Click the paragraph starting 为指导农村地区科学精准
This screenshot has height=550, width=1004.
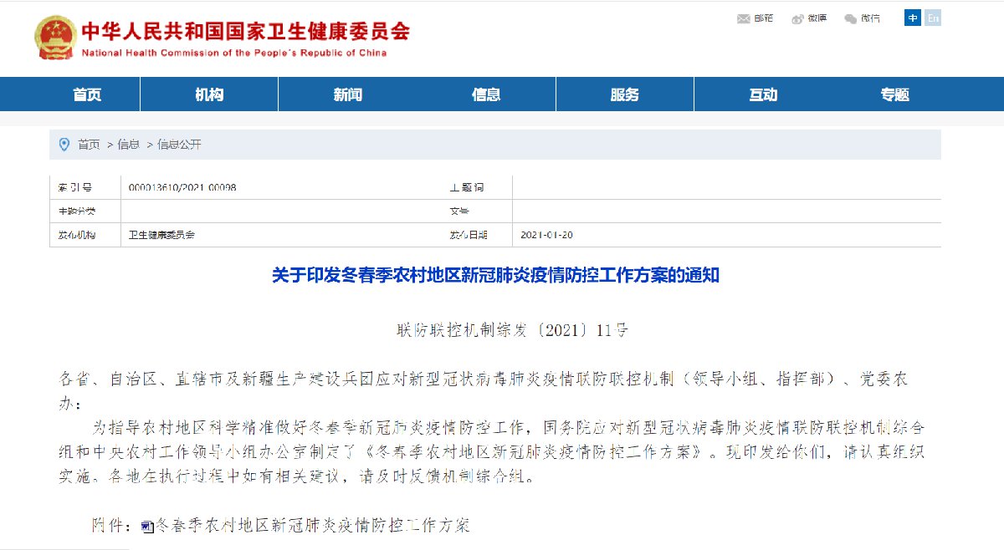point(494,453)
